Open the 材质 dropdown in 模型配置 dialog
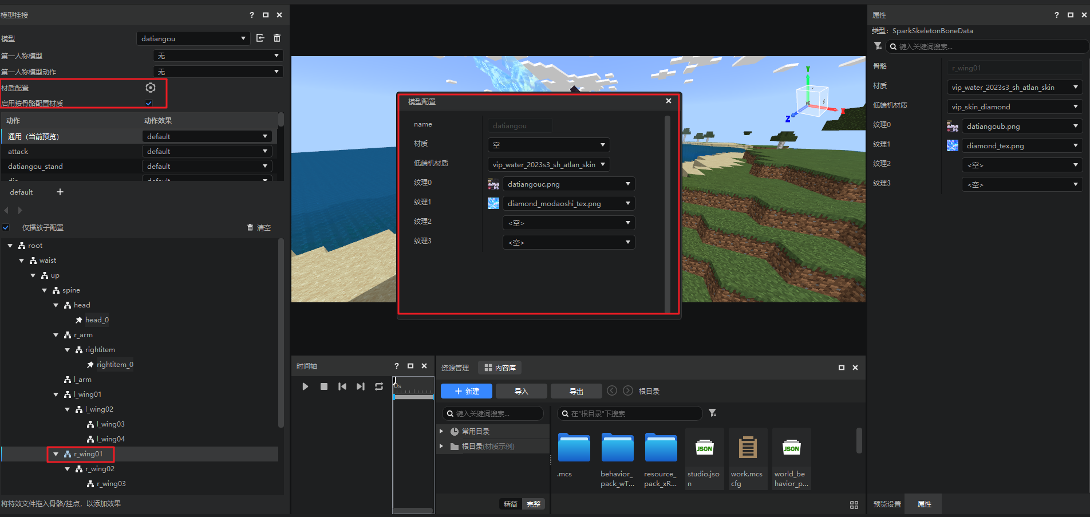The width and height of the screenshot is (1090, 517). coord(548,145)
